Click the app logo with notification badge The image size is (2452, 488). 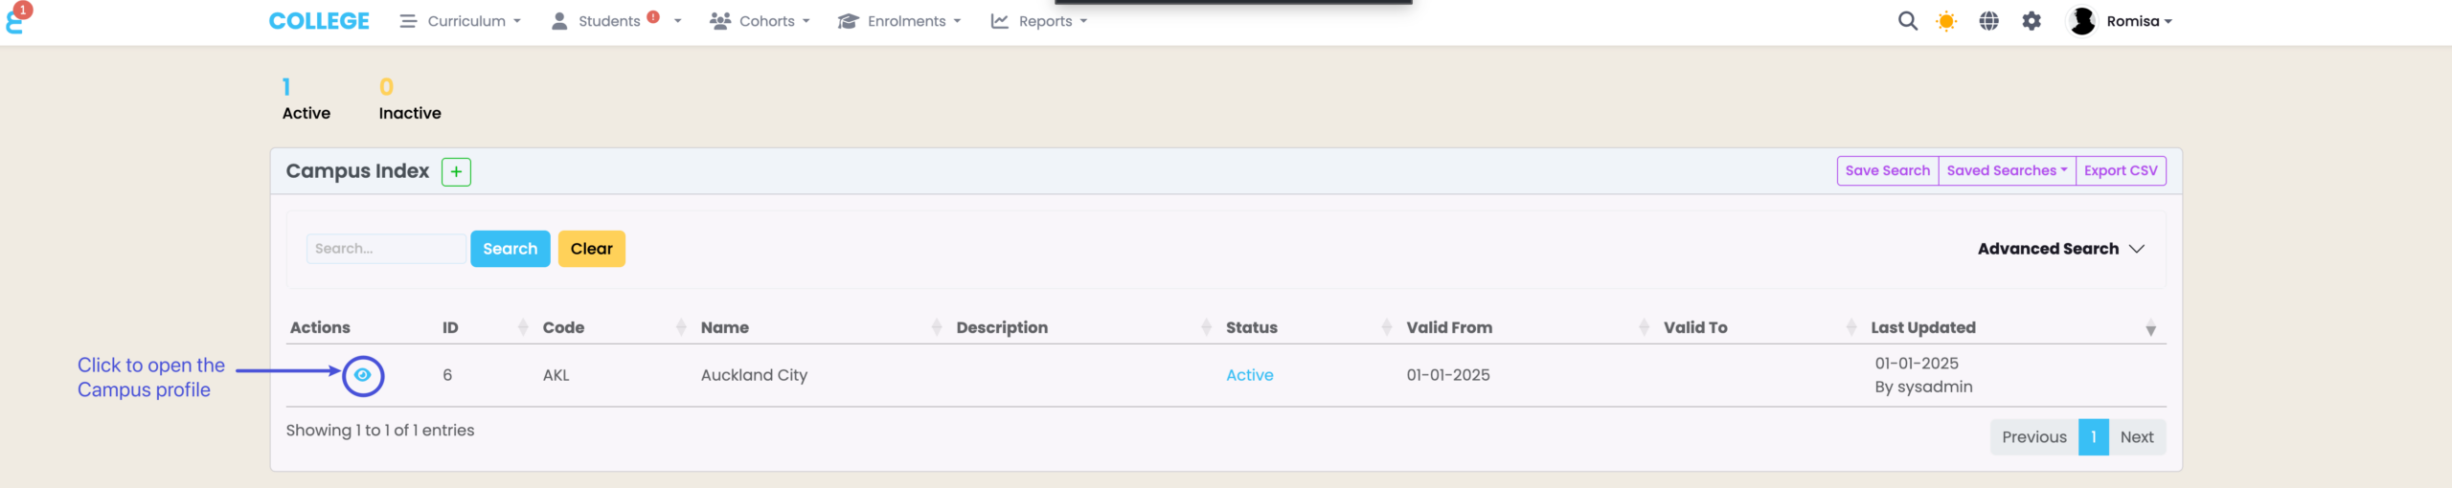16,19
